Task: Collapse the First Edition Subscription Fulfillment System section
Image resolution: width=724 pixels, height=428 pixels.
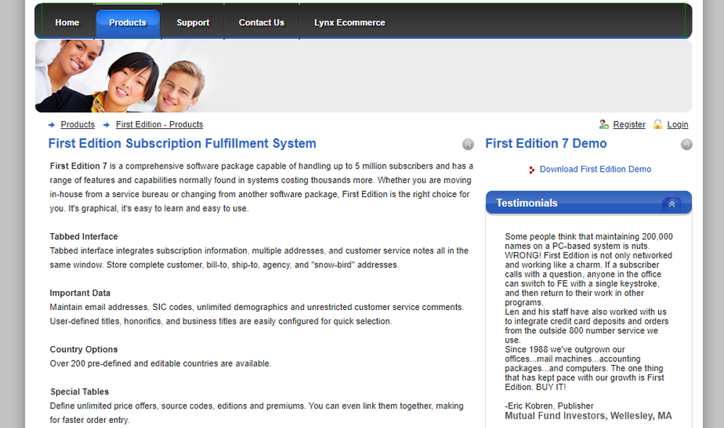Action: 468,145
